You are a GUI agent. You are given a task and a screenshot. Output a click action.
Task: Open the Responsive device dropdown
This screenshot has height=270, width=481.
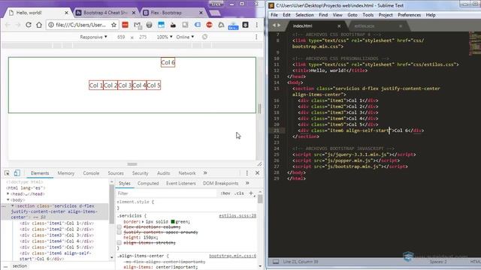click(x=93, y=37)
